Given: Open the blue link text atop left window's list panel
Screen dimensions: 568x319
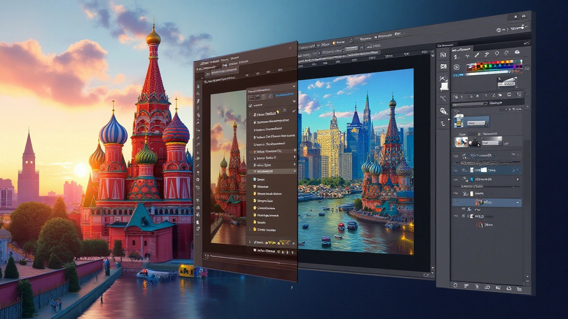Looking at the screenshot, I should pyautogui.click(x=284, y=94).
